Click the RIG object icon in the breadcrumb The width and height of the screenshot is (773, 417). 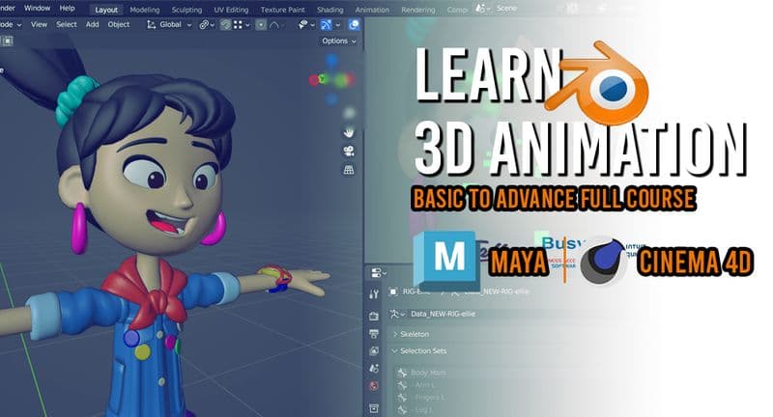(x=393, y=292)
